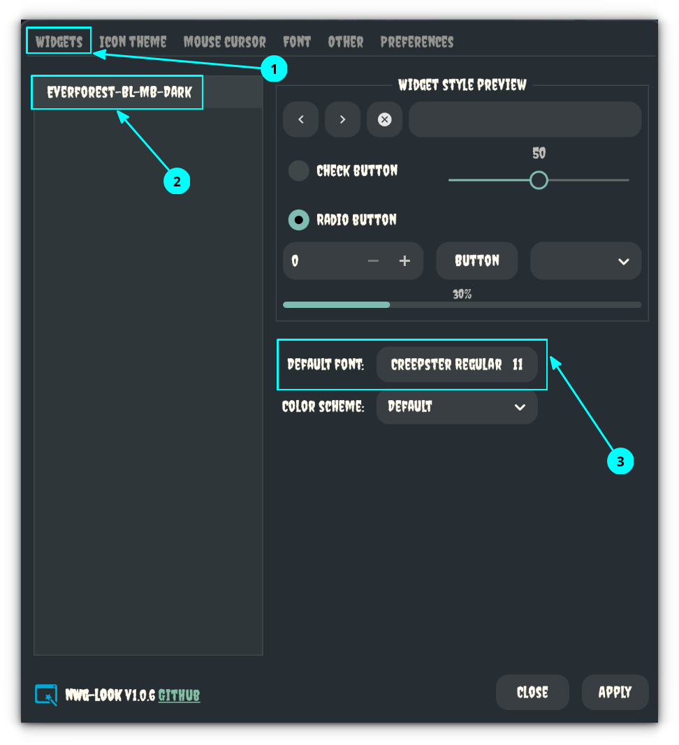Navigate back using the left arrow icon
Image resolution: width=679 pixels, height=745 pixels.
click(x=300, y=119)
